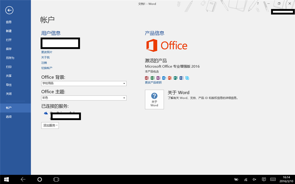Open Cortana circle on the taskbar

point(39,179)
